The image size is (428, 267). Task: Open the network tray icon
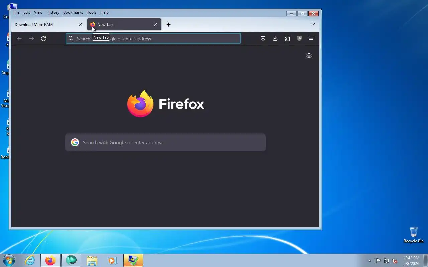(x=386, y=261)
